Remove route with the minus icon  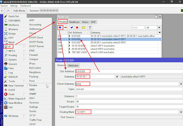coord(65,27)
